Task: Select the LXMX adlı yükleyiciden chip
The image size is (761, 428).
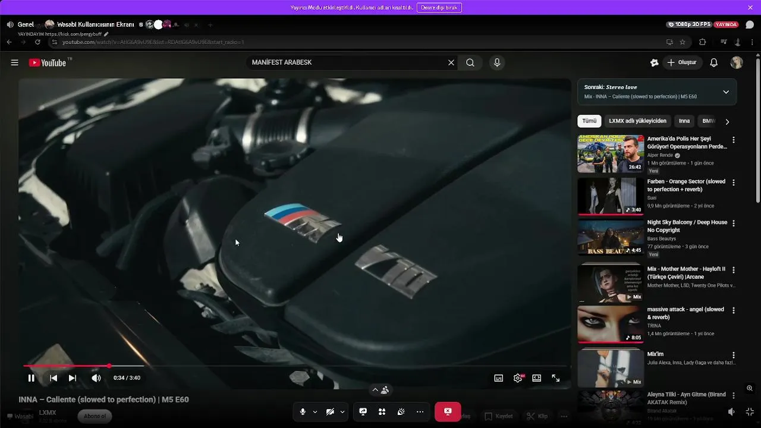Action: tap(638, 121)
